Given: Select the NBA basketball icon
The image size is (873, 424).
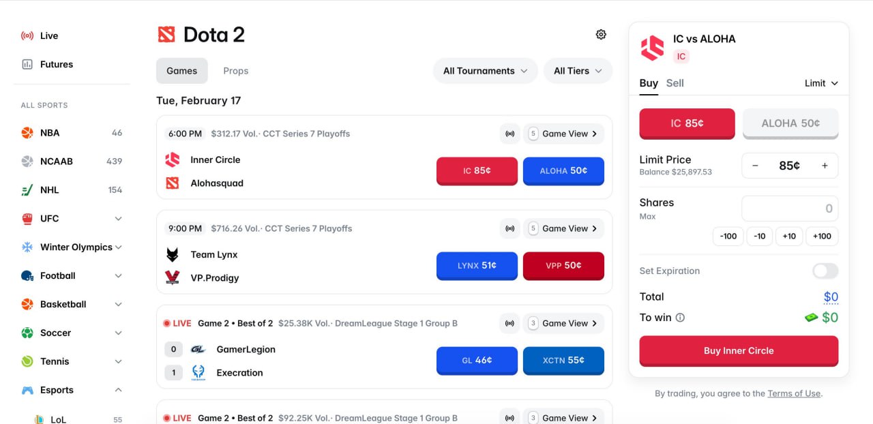Looking at the screenshot, I should (x=26, y=132).
